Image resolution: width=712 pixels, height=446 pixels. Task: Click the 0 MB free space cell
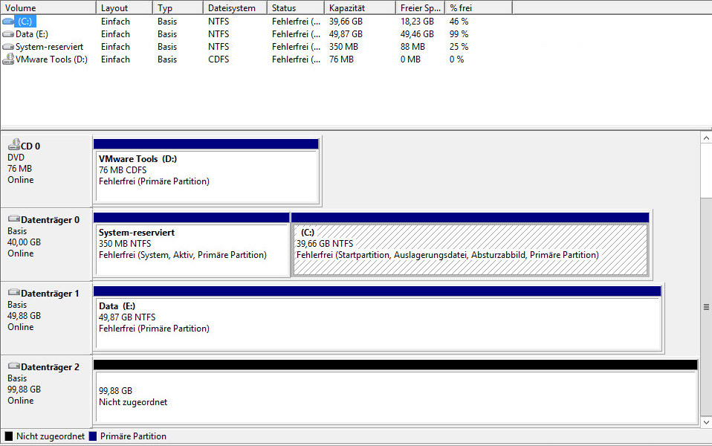coord(410,59)
